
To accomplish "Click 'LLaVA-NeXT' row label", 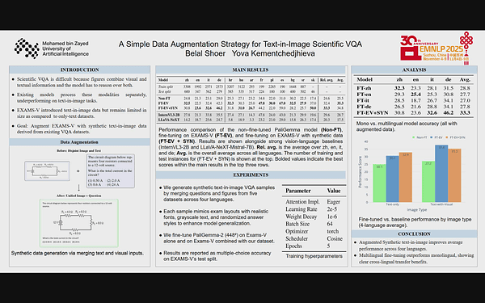I will (169, 120).
